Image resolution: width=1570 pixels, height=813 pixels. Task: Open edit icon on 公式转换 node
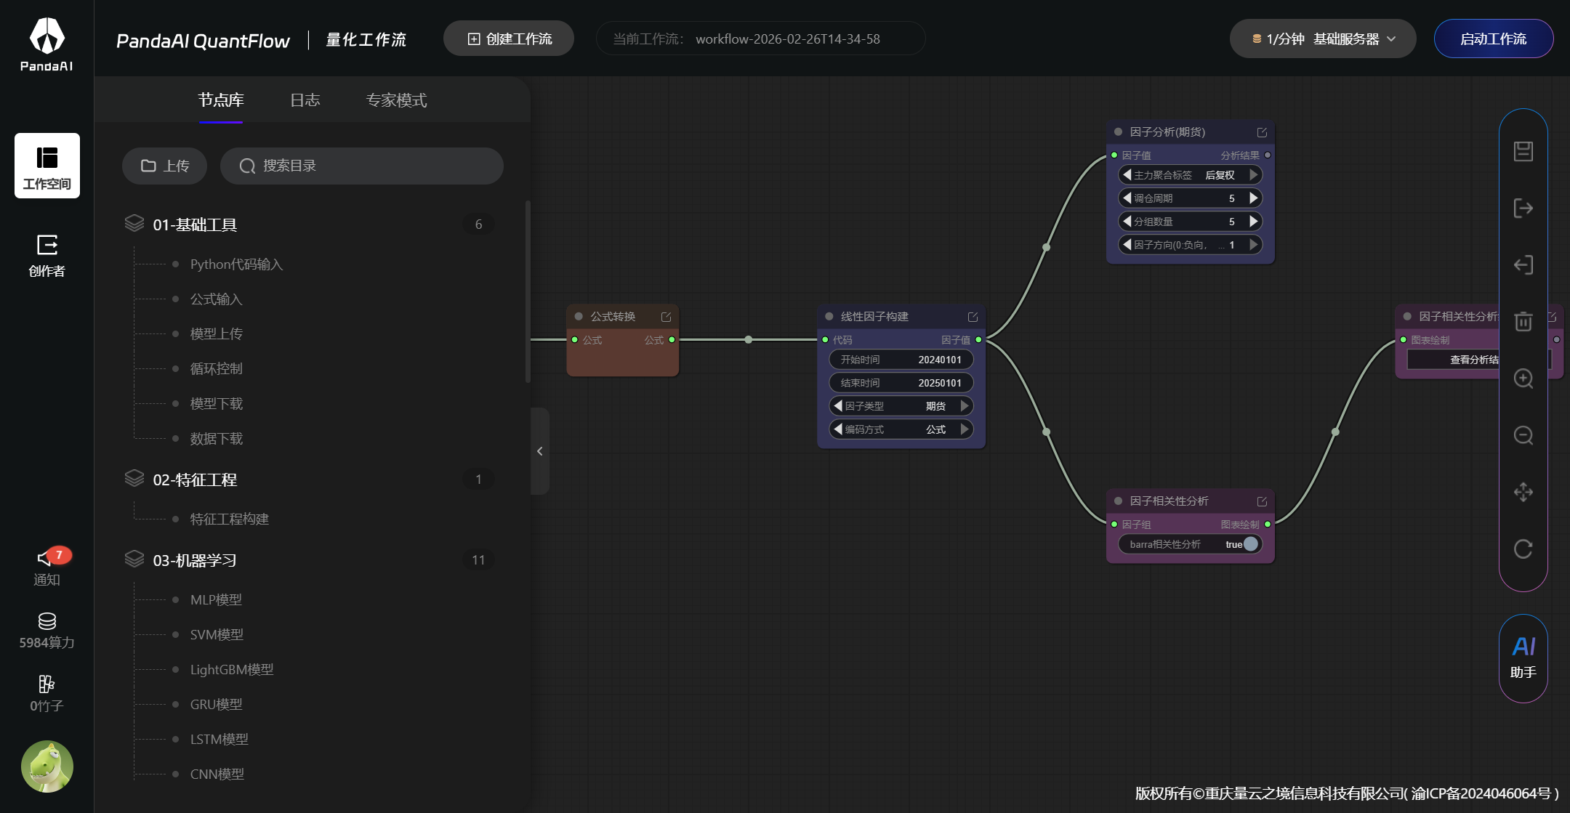pos(666,317)
